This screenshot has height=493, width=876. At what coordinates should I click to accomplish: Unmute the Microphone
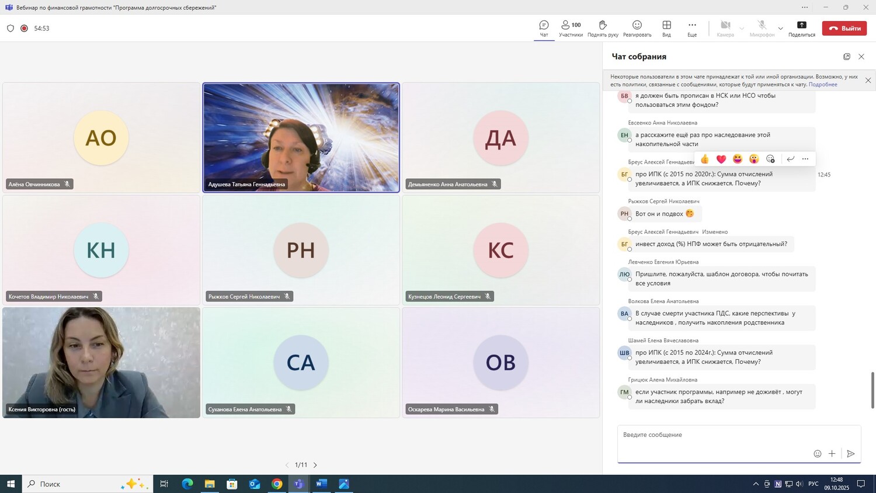coord(762,28)
